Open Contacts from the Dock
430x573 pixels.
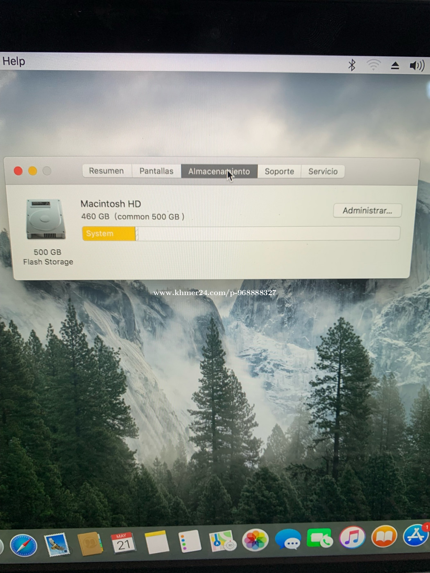tap(90, 544)
